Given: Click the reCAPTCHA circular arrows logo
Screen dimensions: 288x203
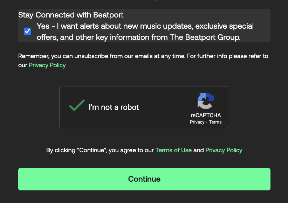Looking at the screenshot, I should tap(206, 101).
